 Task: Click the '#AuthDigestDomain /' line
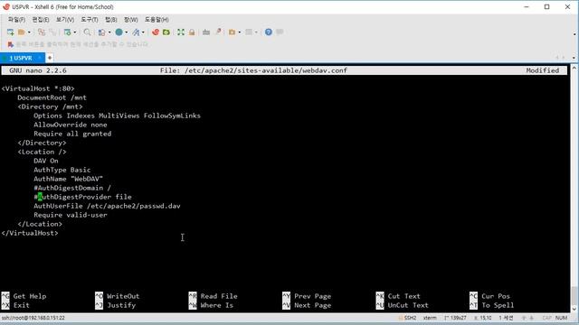[72, 188]
